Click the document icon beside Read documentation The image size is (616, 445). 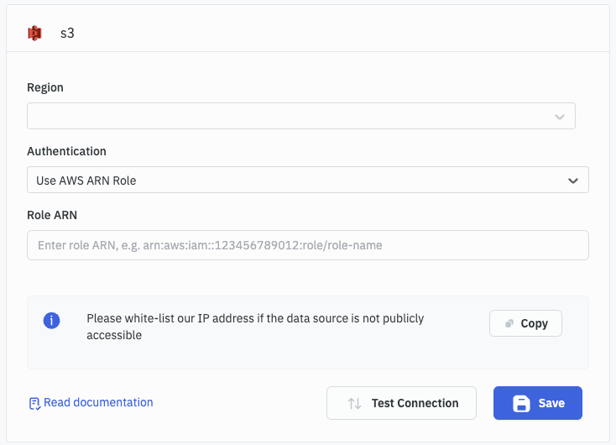(34, 403)
